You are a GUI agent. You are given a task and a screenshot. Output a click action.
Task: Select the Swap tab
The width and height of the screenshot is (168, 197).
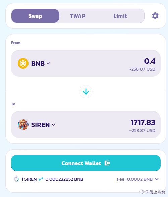[35, 16]
